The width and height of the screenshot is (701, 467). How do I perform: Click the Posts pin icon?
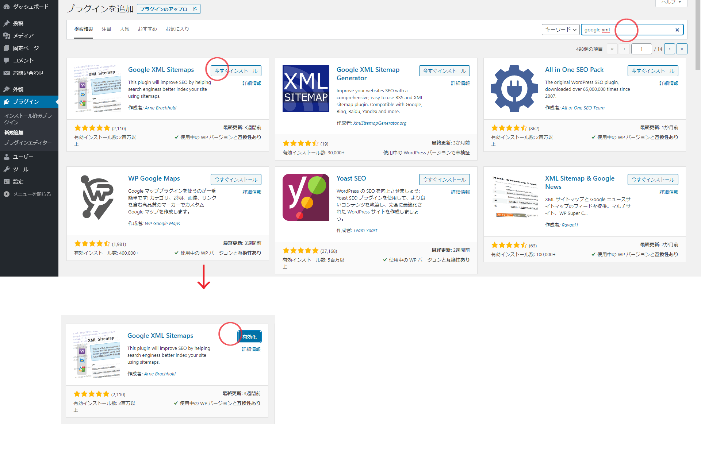[x=6, y=23]
